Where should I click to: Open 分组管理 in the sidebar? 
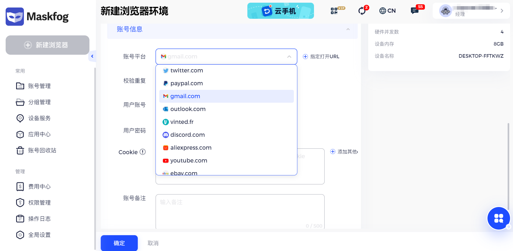[x=34, y=102]
